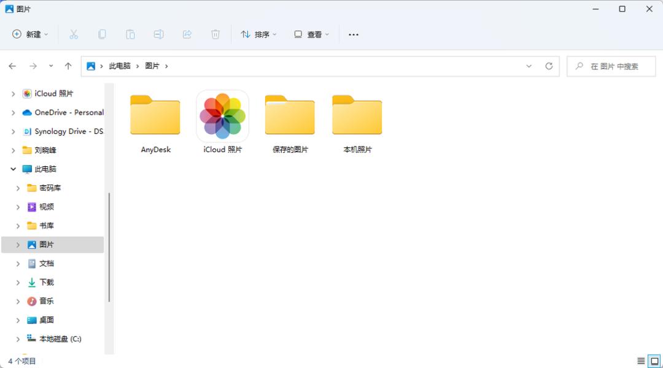This screenshot has width=663, height=368.
Task: Click the Share icon in toolbar
Action: [187, 34]
